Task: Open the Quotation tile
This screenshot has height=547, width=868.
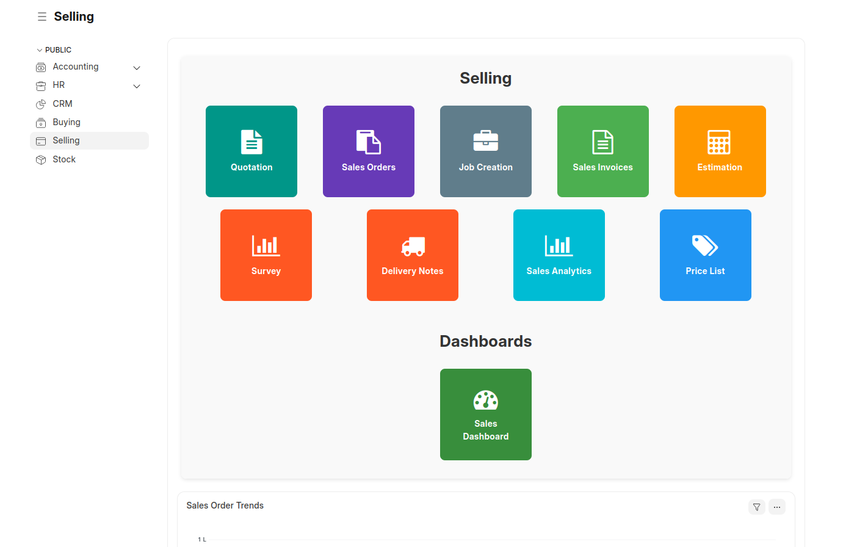Action: pos(251,151)
